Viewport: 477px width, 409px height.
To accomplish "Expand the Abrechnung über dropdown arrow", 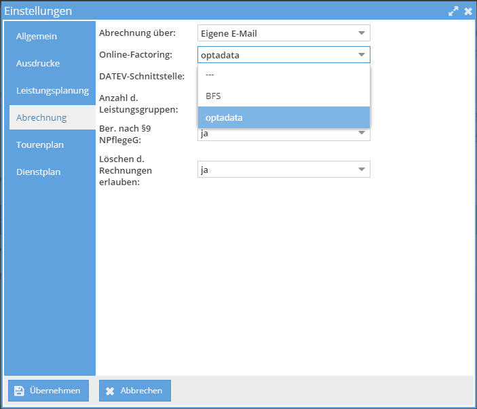I will pos(362,33).
